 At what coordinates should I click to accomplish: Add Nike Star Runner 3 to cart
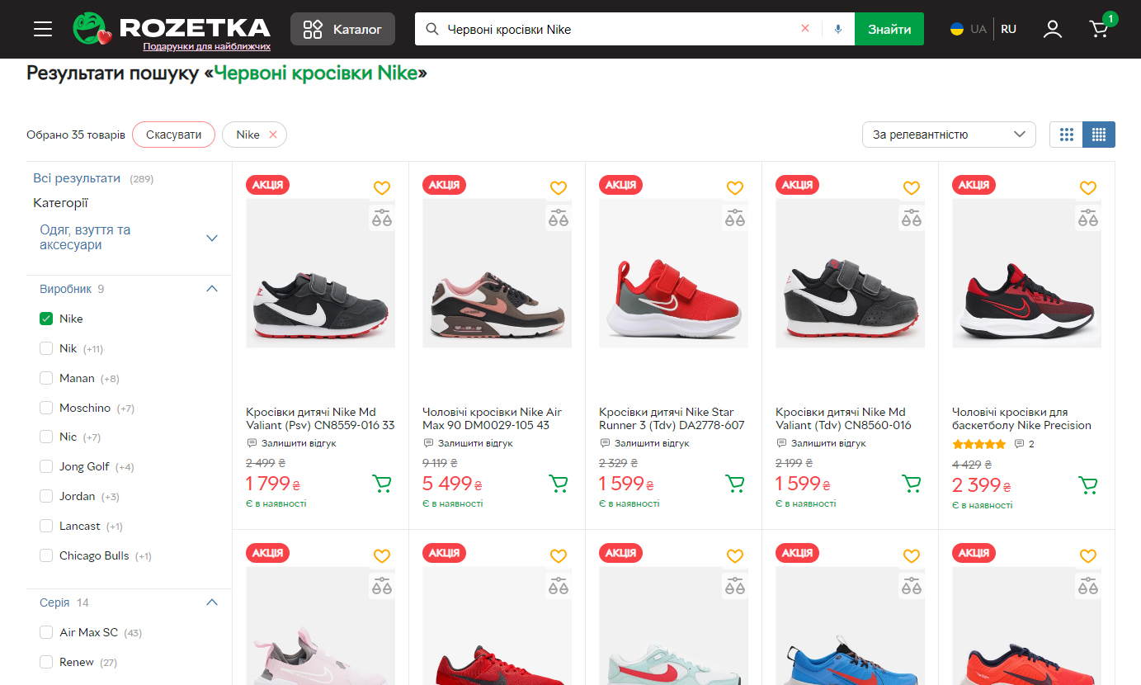tap(735, 484)
